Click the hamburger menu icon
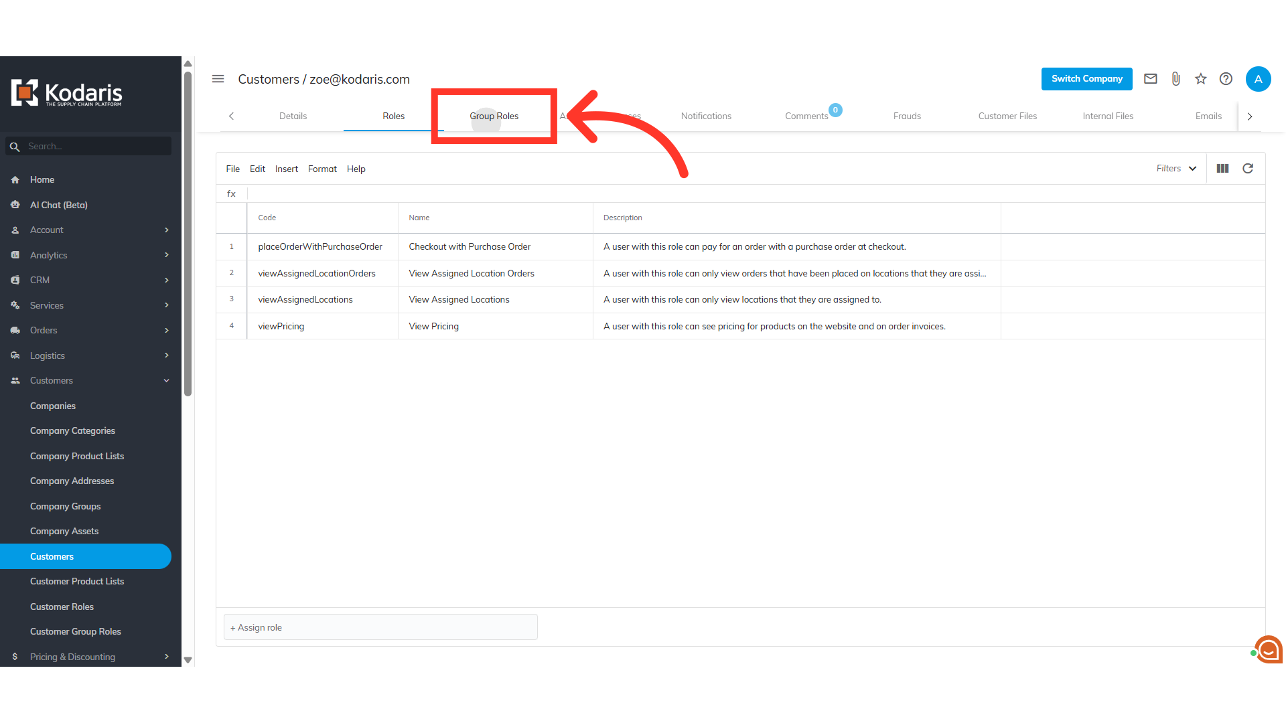Image resolution: width=1286 pixels, height=723 pixels. (x=218, y=79)
